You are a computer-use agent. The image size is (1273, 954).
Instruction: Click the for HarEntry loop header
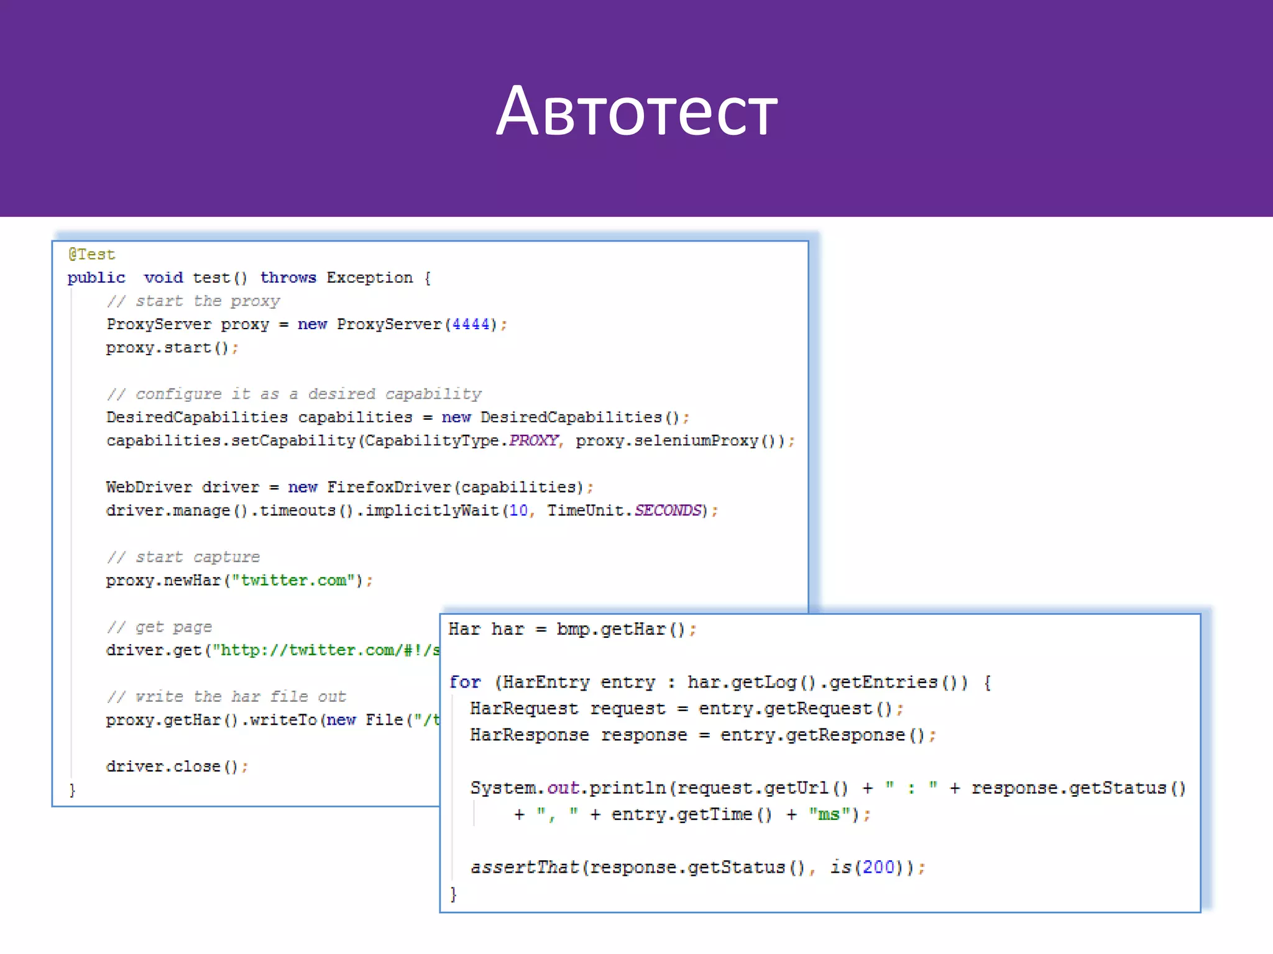coord(720,683)
